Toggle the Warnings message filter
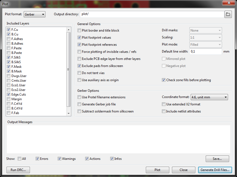Screen dimensions: 237x177 pyautogui.click(x=60, y=159)
